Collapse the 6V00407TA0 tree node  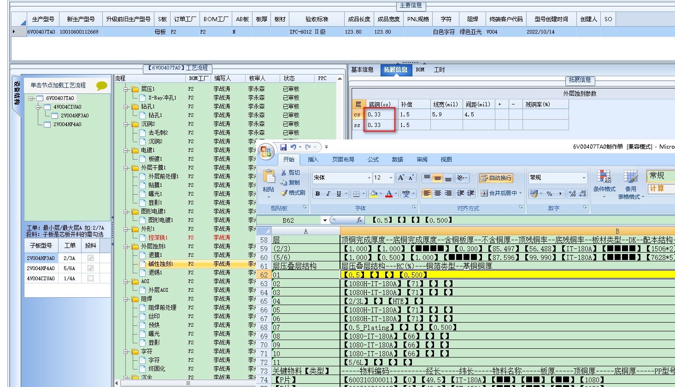tap(31, 98)
